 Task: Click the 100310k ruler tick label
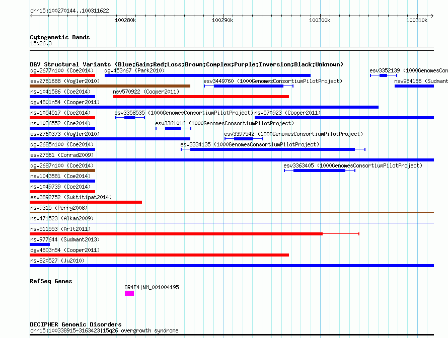tap(417, 20)
